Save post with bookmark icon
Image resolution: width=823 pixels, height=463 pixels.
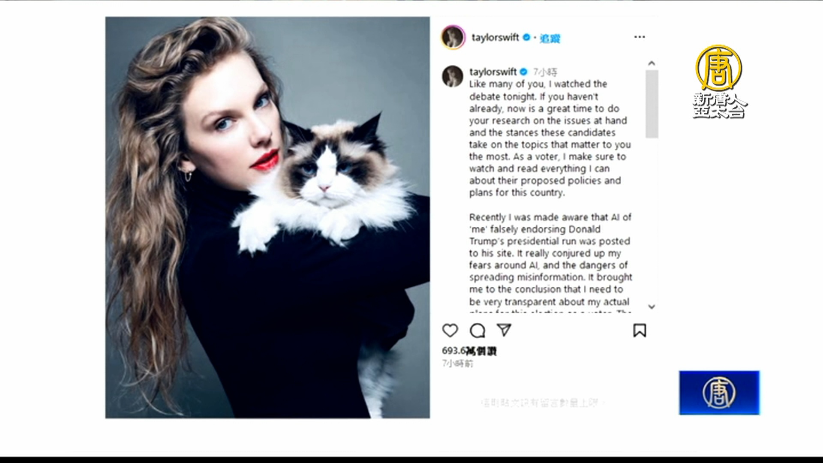click(640, 331)
